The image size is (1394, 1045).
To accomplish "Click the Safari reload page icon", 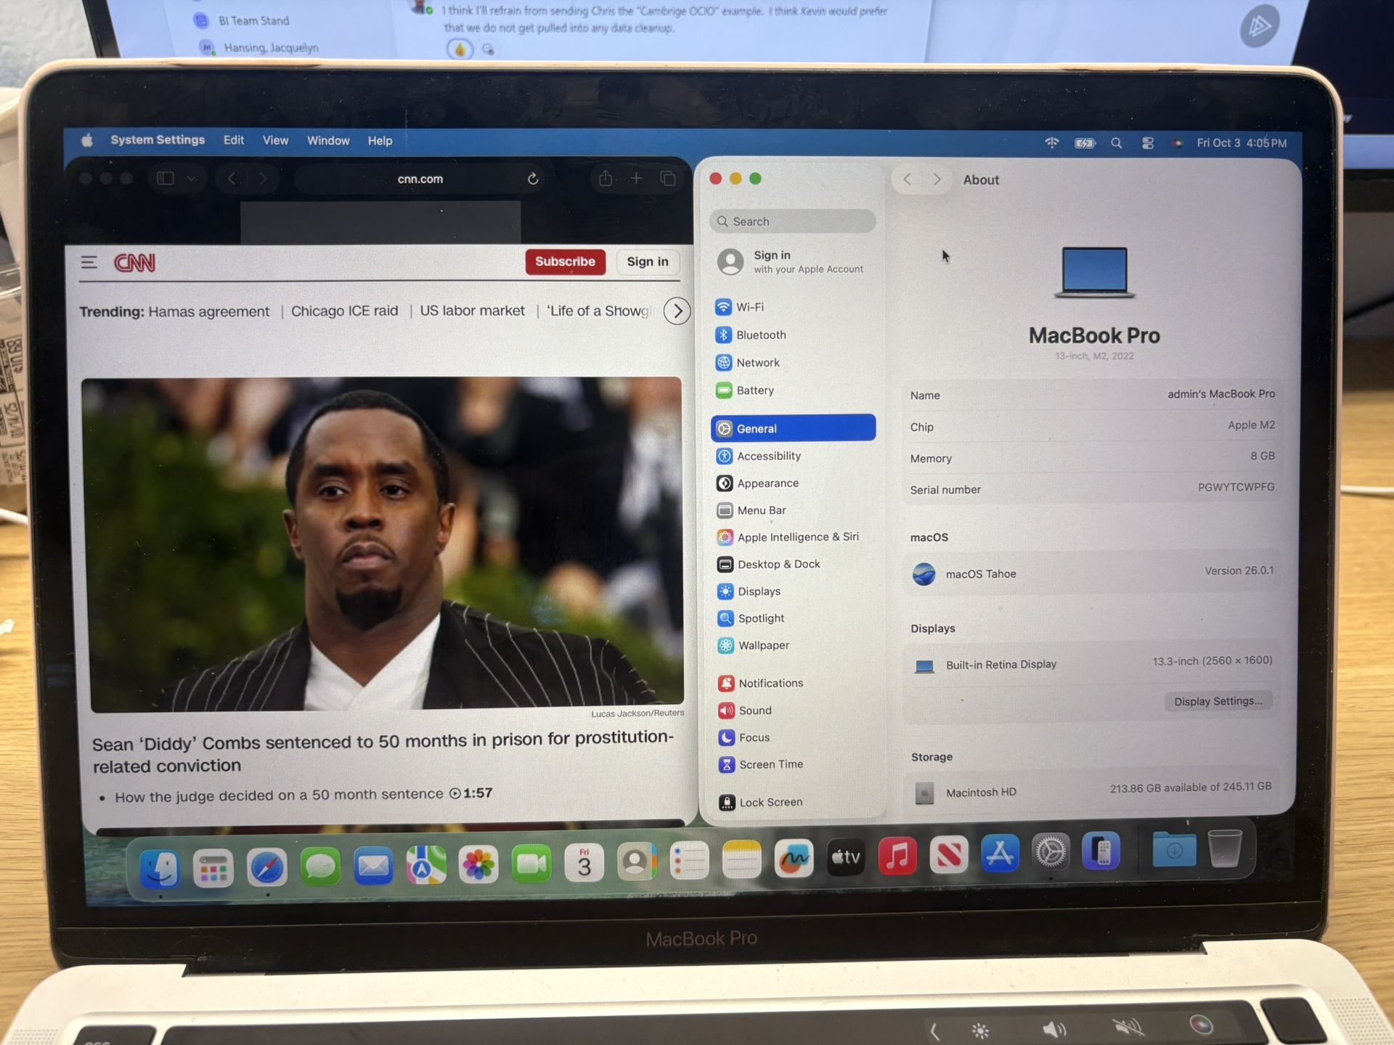I will coord(533,179).
